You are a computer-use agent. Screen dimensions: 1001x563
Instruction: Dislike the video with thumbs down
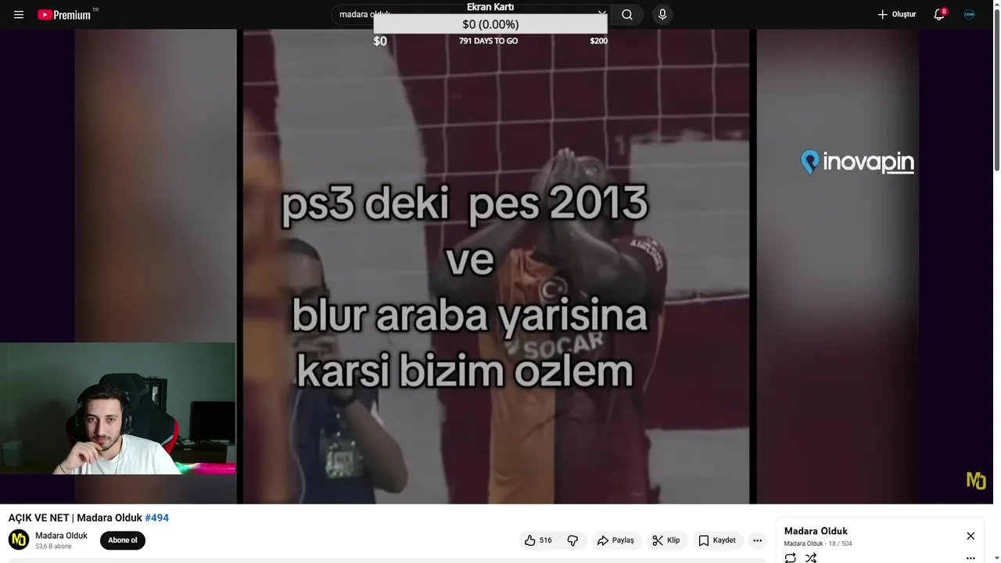572,540
